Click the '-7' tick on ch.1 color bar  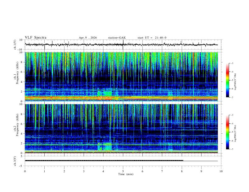(232, 97)
